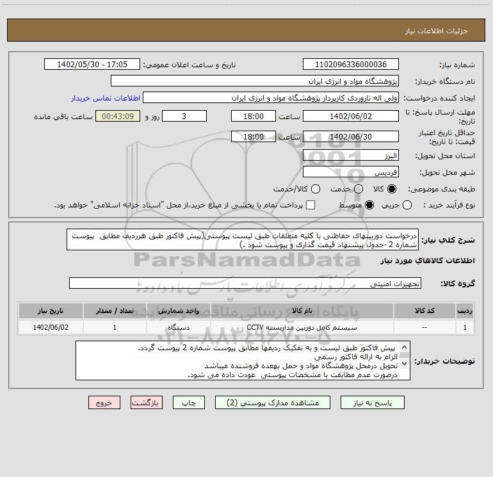The height and width of the screenshot is (477, 493).
Task: Click the چاپ print button
Action: 189,403
